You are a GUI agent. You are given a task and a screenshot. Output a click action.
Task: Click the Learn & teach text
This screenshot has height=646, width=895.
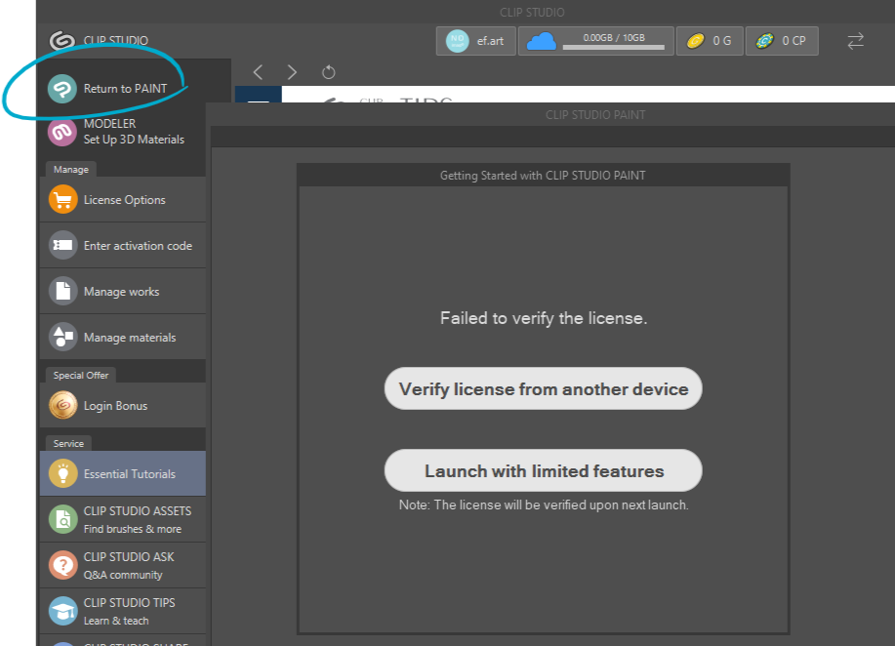point(116,621)
